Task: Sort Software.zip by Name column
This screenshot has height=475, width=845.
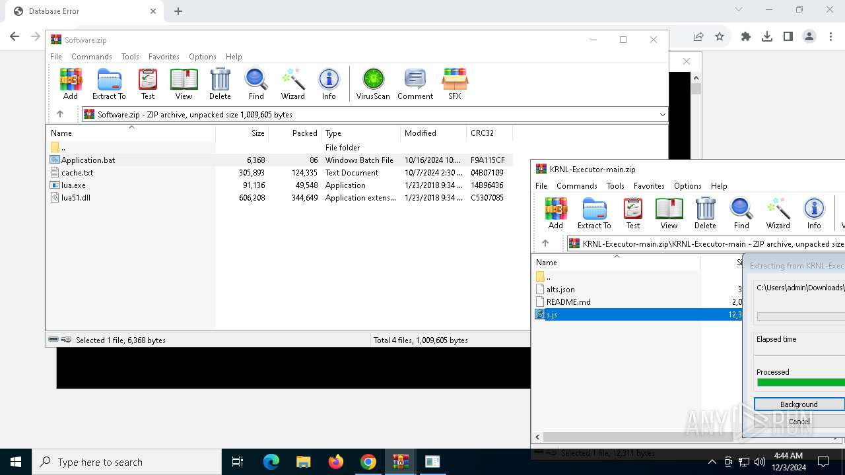Action: tap(131, 133)
